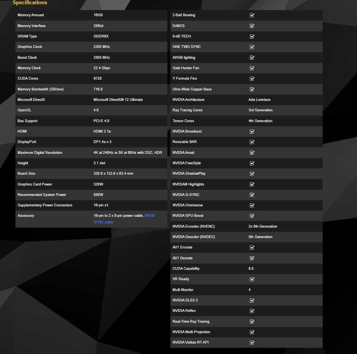Click the Y Formula Fins checkmark icon

[x=252, y=79]
